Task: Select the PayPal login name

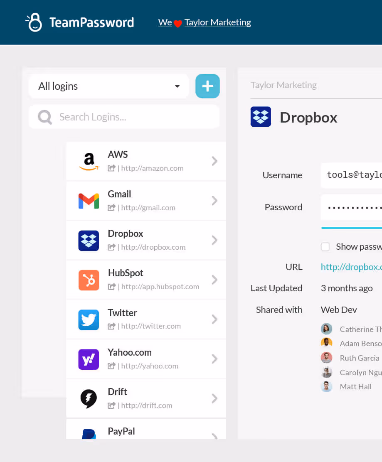Action: click(x=121, y=431)
